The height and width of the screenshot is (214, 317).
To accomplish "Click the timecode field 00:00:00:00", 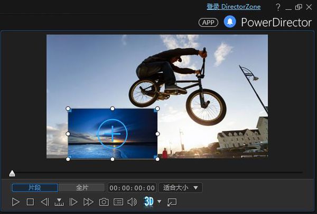I will [x=132, y=188].
